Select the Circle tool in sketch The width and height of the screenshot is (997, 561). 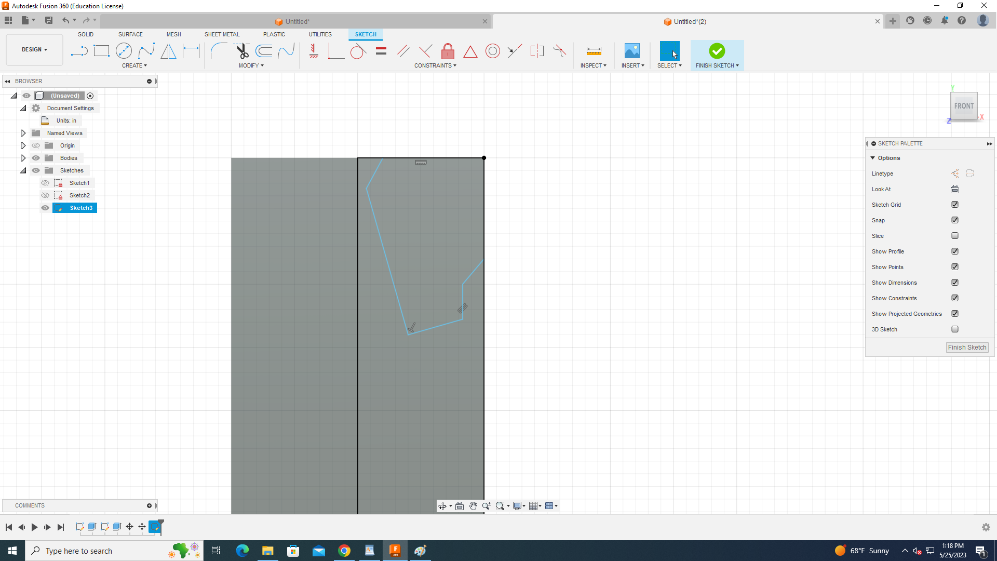pos(124,51)
